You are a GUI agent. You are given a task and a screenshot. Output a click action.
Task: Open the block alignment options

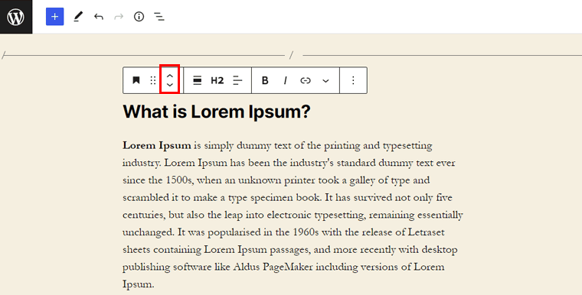pyautogui.click(x=198, y=80)
